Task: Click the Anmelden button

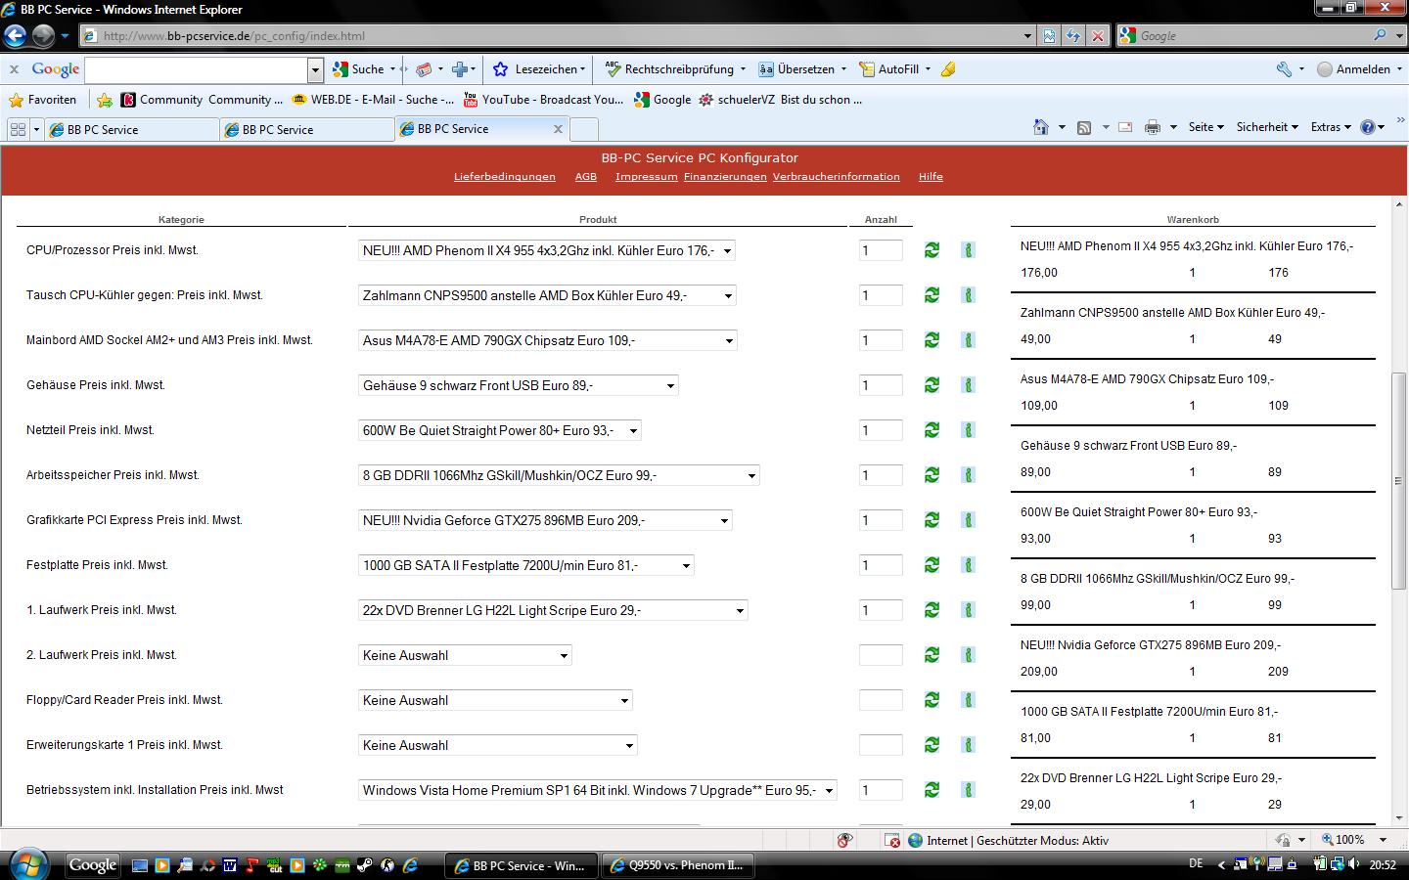Action: (1354, 69)
